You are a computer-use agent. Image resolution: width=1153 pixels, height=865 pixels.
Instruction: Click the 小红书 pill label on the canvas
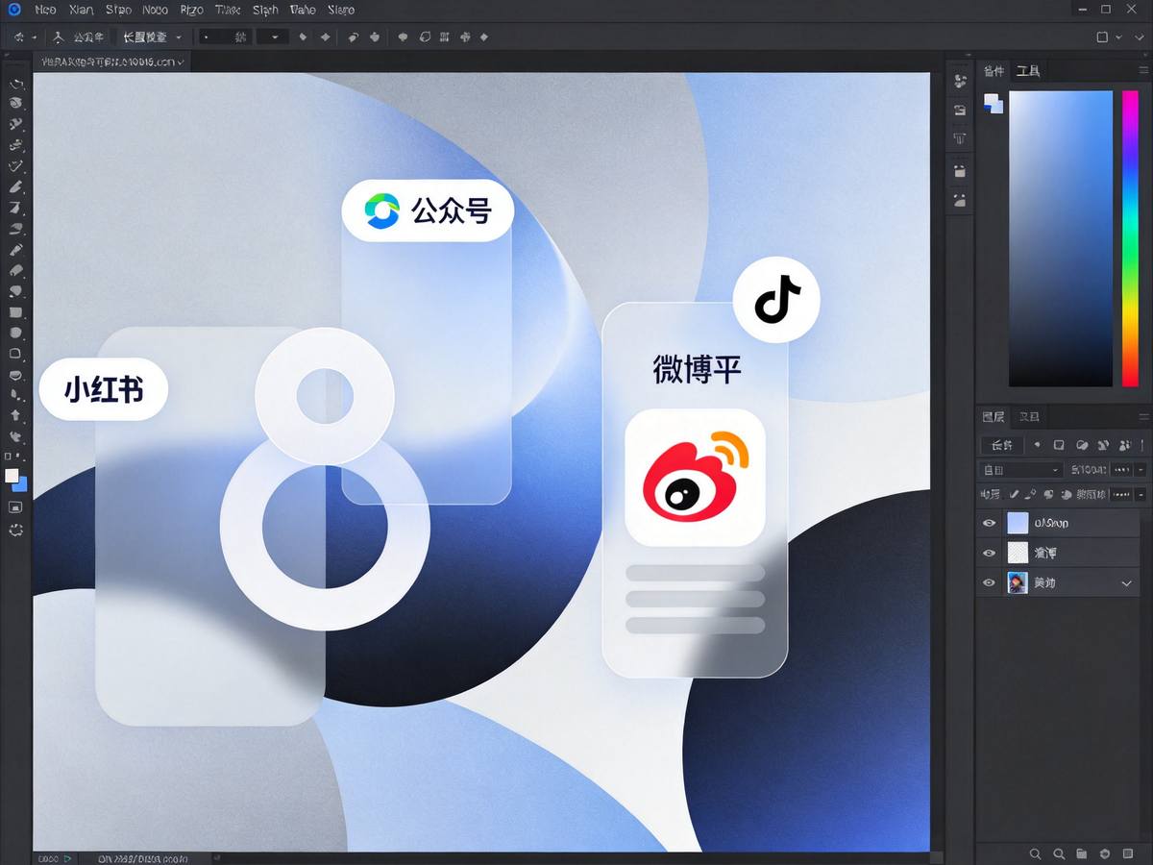(x=104, y=390)
